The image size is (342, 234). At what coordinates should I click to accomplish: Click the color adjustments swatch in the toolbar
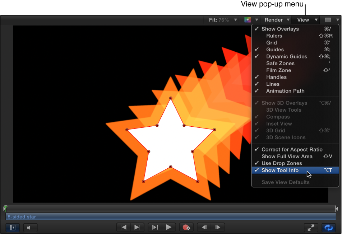249,20
